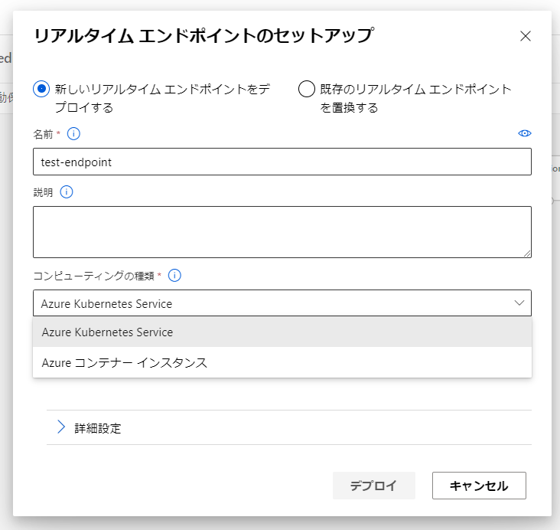Click the textarea resize grip in description box
Image resolution: width=560 pixels, height=530 pixels.
(x=527, y=254)
